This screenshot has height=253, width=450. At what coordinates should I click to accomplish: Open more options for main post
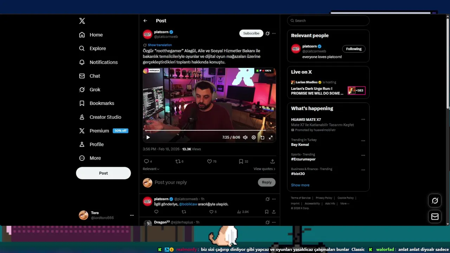pos(274,33)
